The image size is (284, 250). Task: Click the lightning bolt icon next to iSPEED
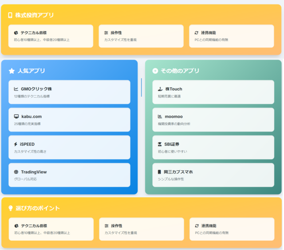[16, 144]
